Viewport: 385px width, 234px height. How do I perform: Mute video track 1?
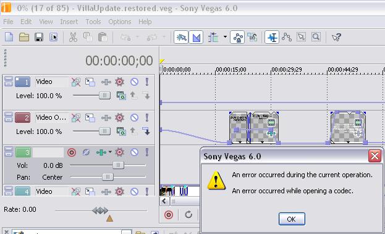click(134, 81)
